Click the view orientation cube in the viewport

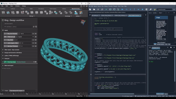pyautogui.click(x=83, y=22)
